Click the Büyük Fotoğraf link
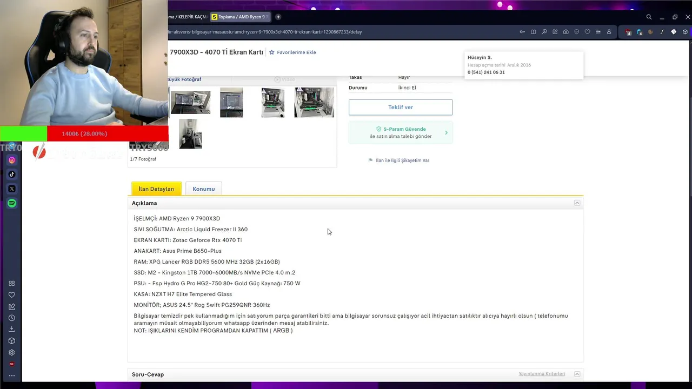This screenshot has width=692, height=389. pos(184,79)
